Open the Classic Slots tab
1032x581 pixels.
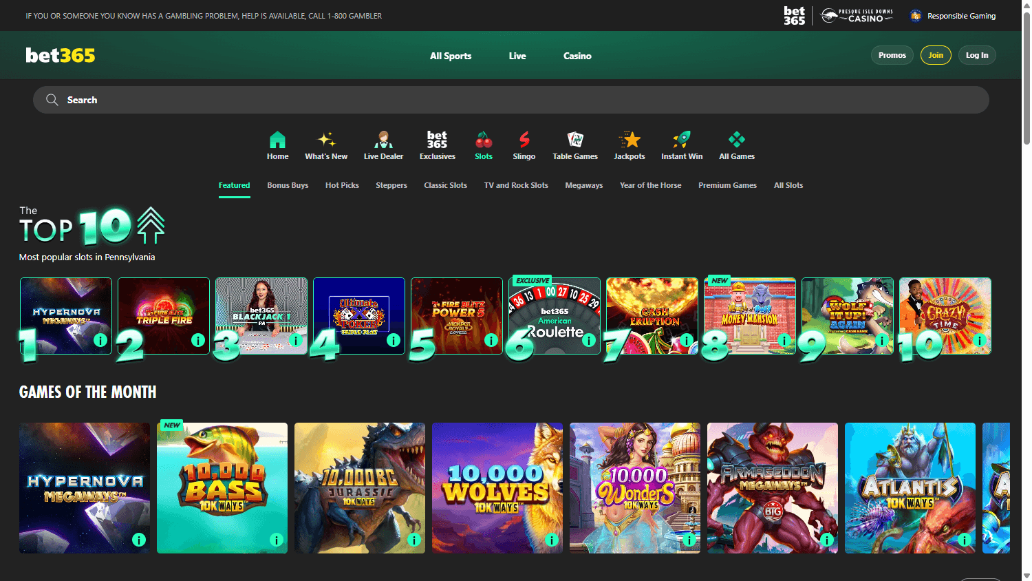click(445, 185)
